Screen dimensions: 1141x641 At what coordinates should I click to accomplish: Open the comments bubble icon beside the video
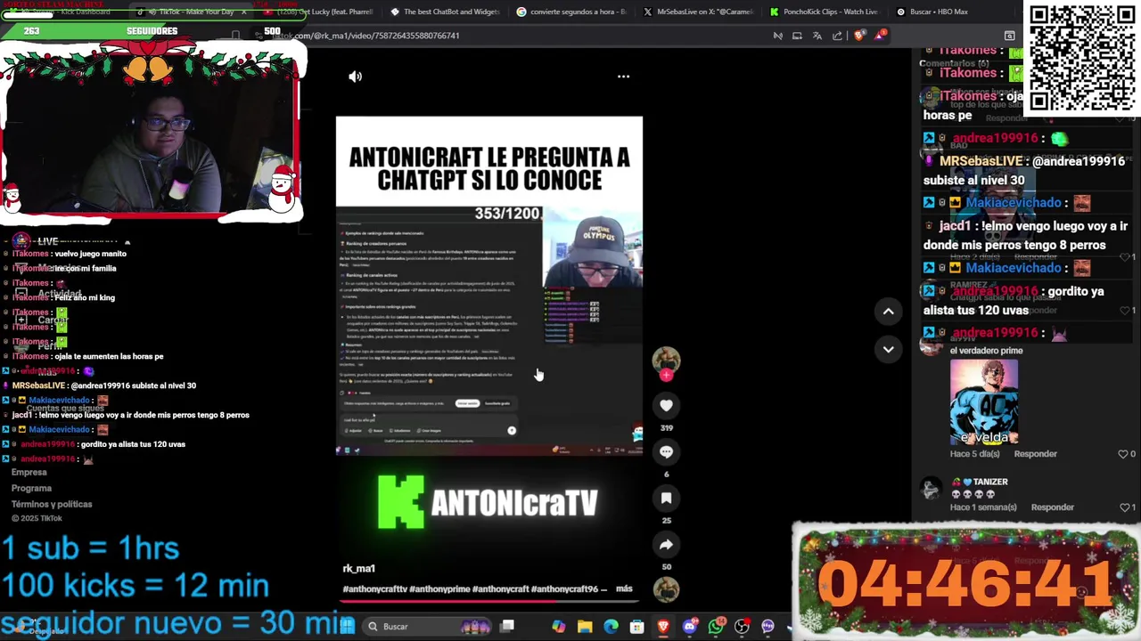pos(666,451)
